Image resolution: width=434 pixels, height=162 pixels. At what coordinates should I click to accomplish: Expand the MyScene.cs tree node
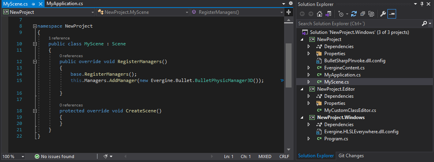[x=309, y=82]
